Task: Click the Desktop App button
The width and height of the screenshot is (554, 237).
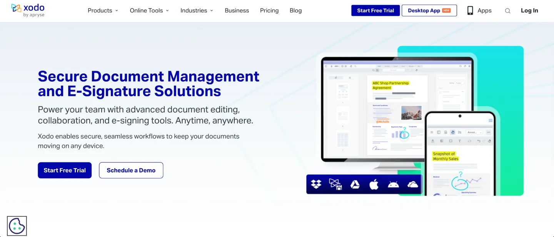Action: [429, 10]
